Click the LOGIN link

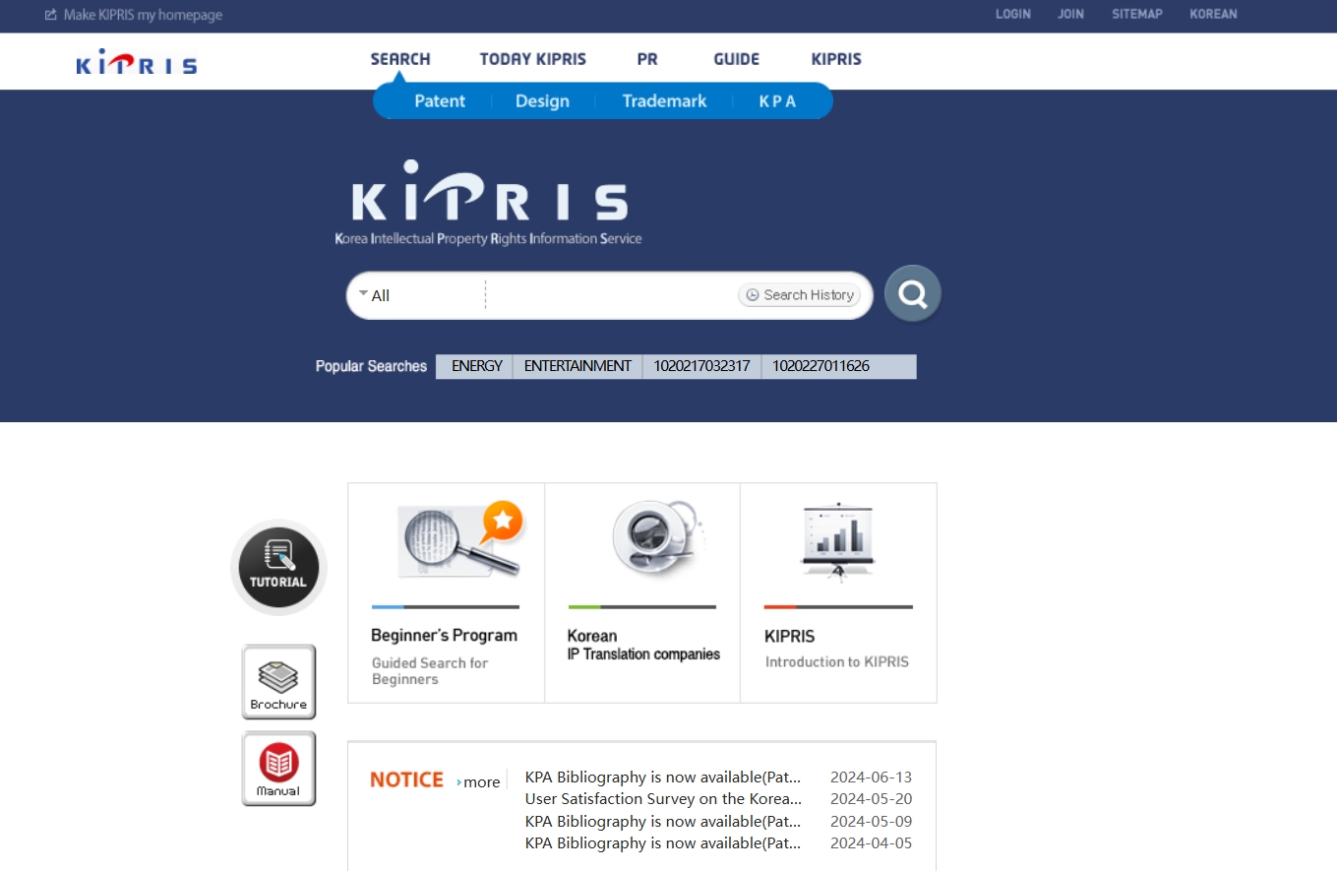pyautogui.click(x=1013, y=14)
